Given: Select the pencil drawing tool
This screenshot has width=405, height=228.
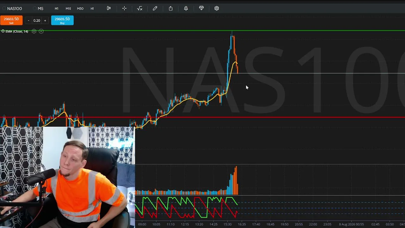Looking at the screenshot, I should 155,8.
